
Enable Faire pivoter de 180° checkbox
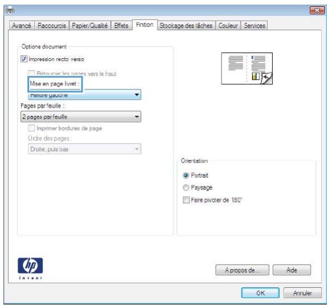point(186,200)
